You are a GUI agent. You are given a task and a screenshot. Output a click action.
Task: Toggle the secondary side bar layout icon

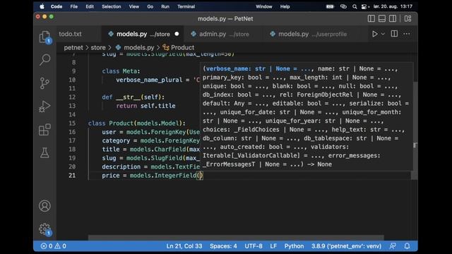[x=393, y=19]
